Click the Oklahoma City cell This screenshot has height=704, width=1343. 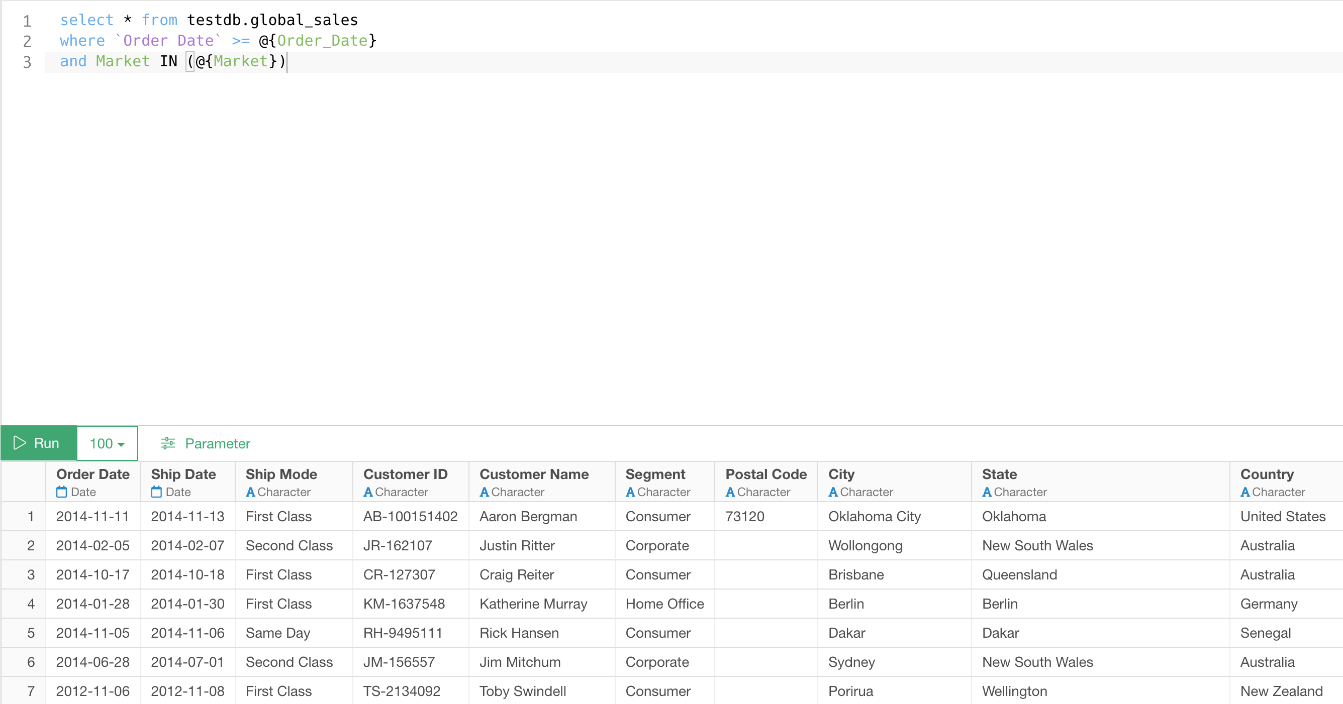point(874,516)
